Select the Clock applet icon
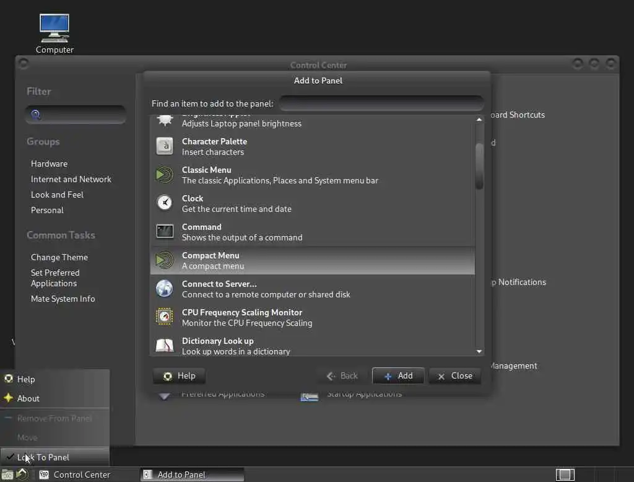634x482 pixels. click(165, 203)
